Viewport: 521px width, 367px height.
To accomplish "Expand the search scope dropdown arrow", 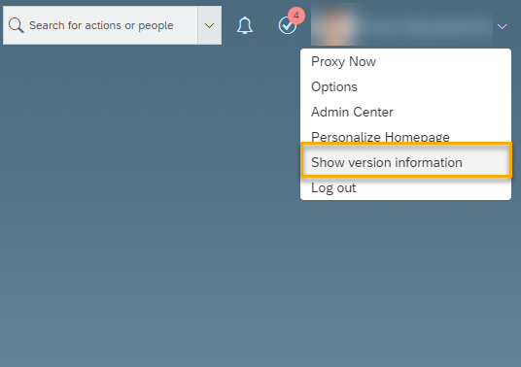I will coord(209,25).
